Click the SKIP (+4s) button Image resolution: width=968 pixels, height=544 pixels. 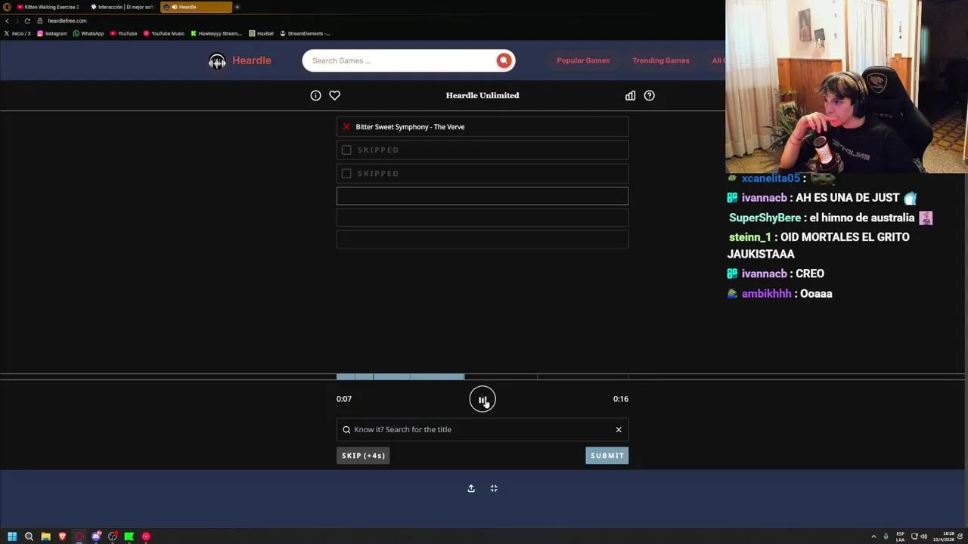363,456
